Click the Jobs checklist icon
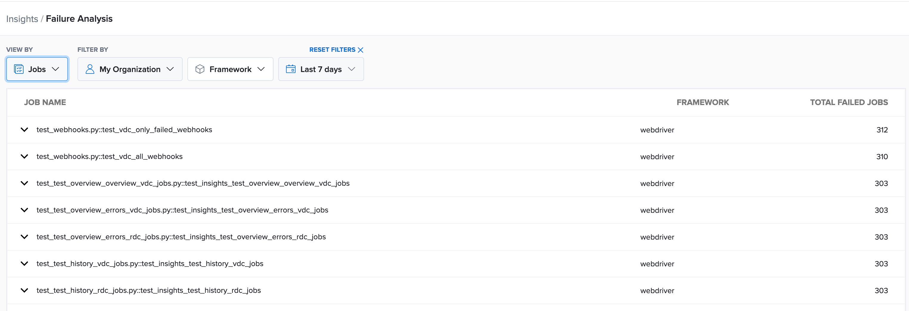This screenshot has width=909, height=311. click(19, 69)
